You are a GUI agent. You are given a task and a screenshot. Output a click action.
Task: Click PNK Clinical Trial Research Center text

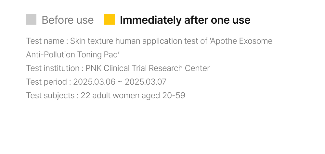pyautogui.click(x=148, y=68)
